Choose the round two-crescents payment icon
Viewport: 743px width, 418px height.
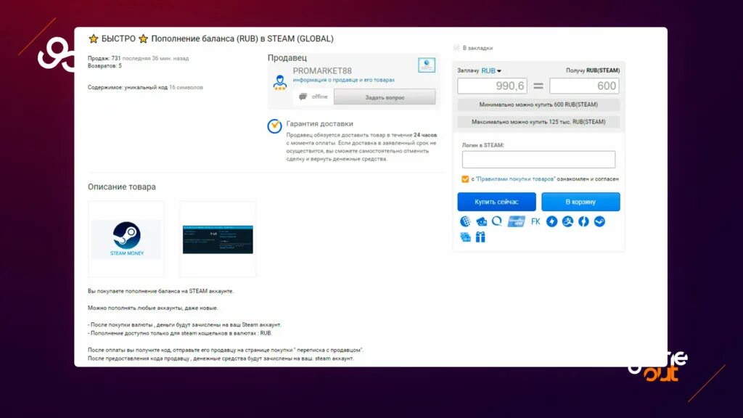583,221
